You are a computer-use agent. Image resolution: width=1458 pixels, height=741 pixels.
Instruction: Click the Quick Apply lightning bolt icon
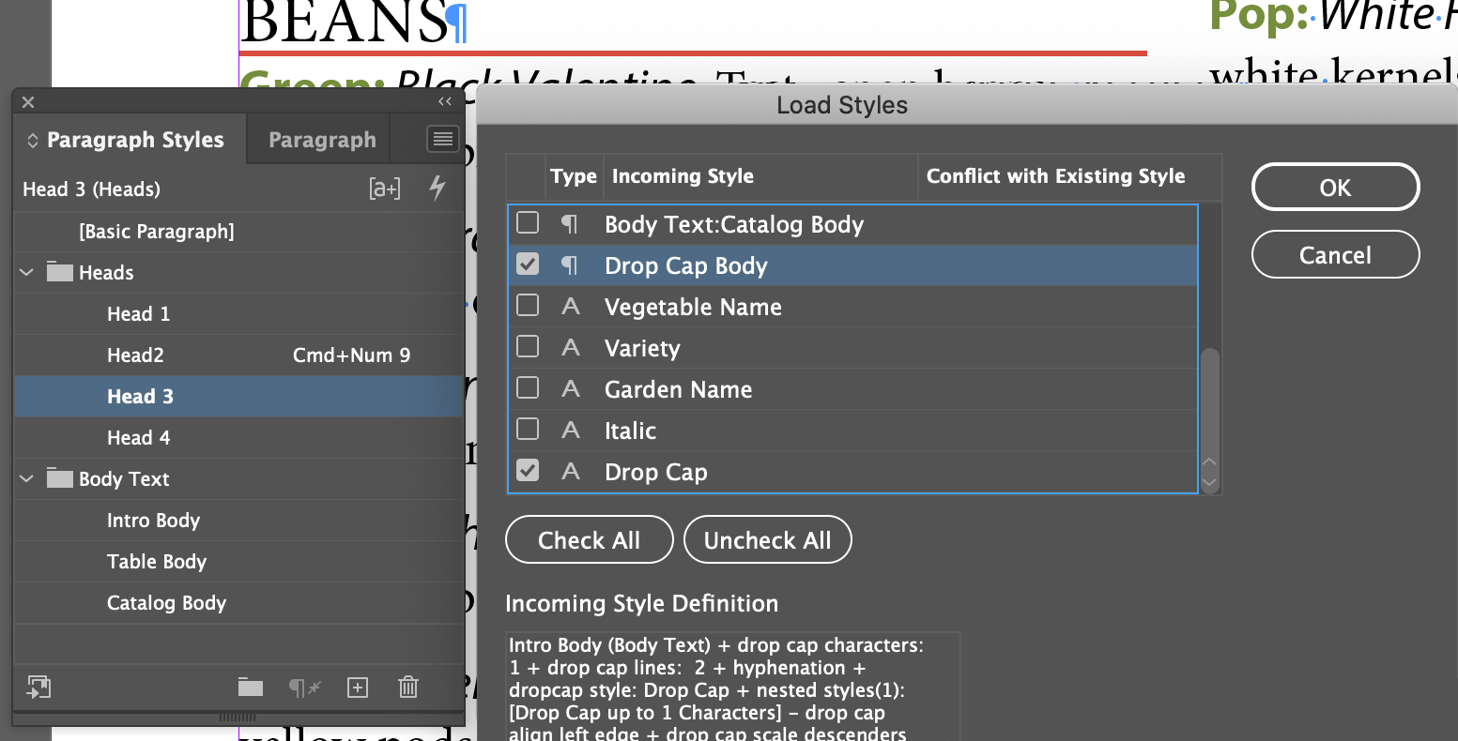[437, 189]
